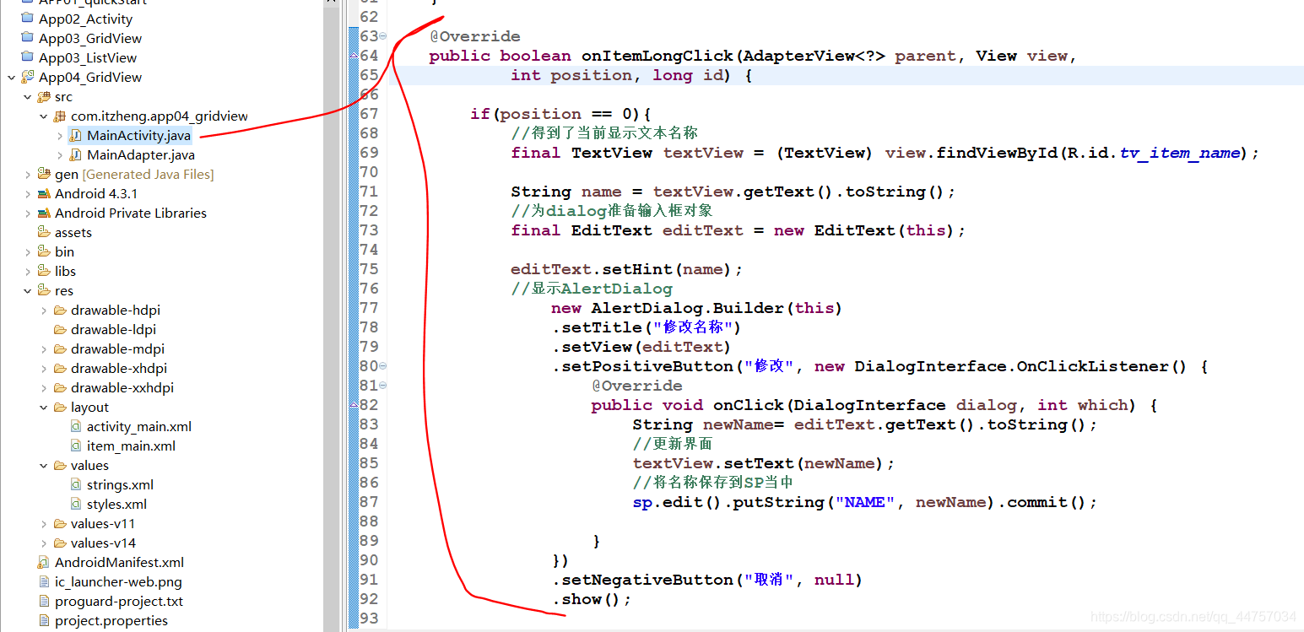
Task: Click the Java file icon of MainActivity.java
Action: pos(76,135)
